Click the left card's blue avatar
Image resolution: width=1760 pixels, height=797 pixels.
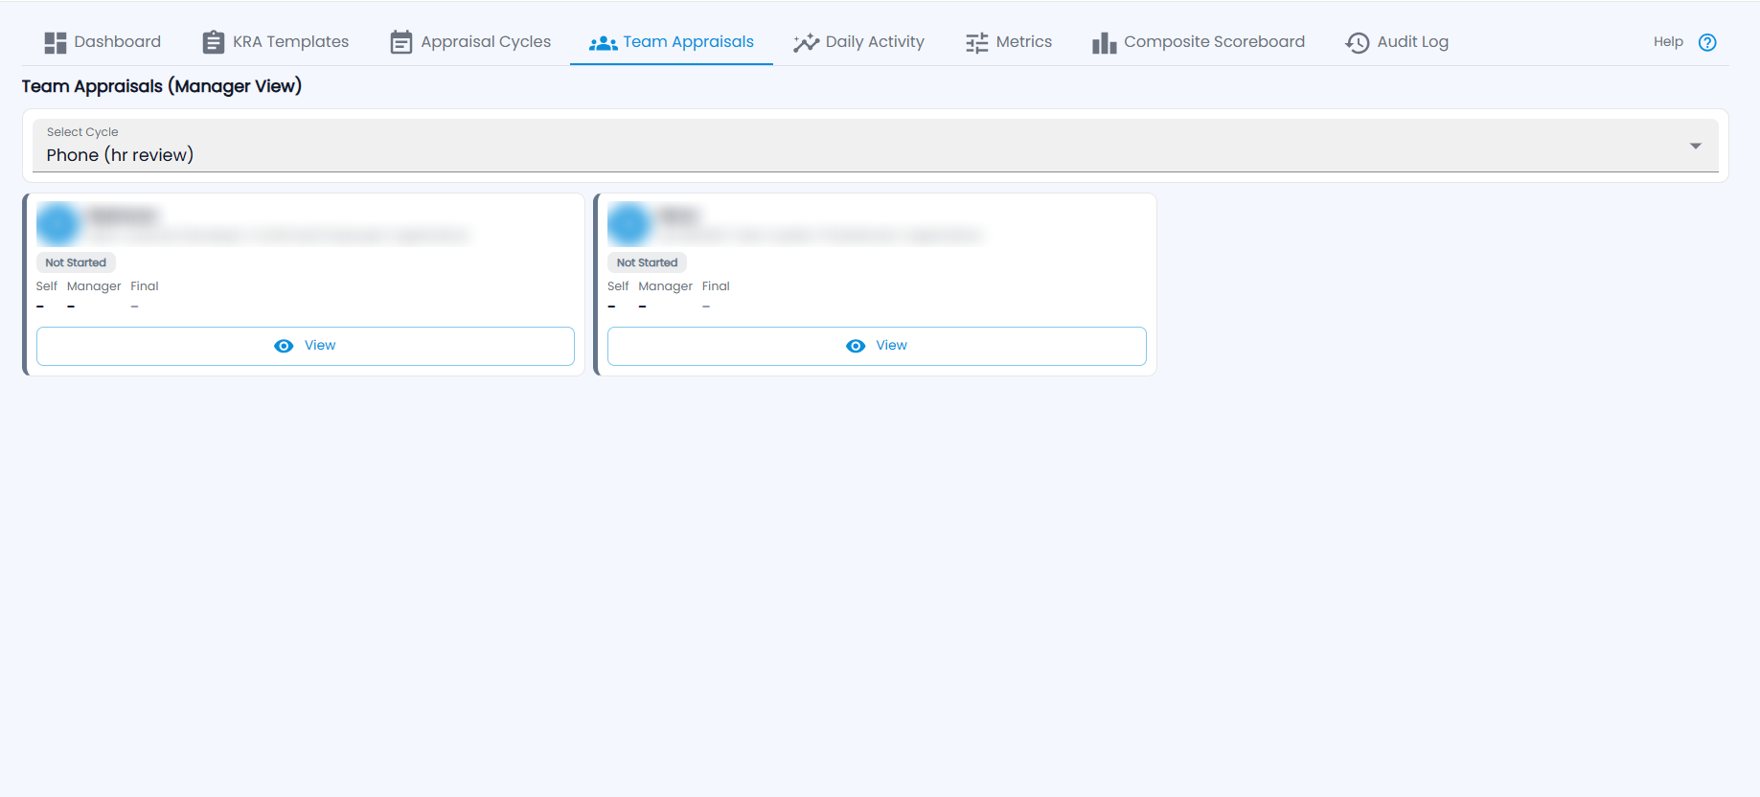[57, 223]
